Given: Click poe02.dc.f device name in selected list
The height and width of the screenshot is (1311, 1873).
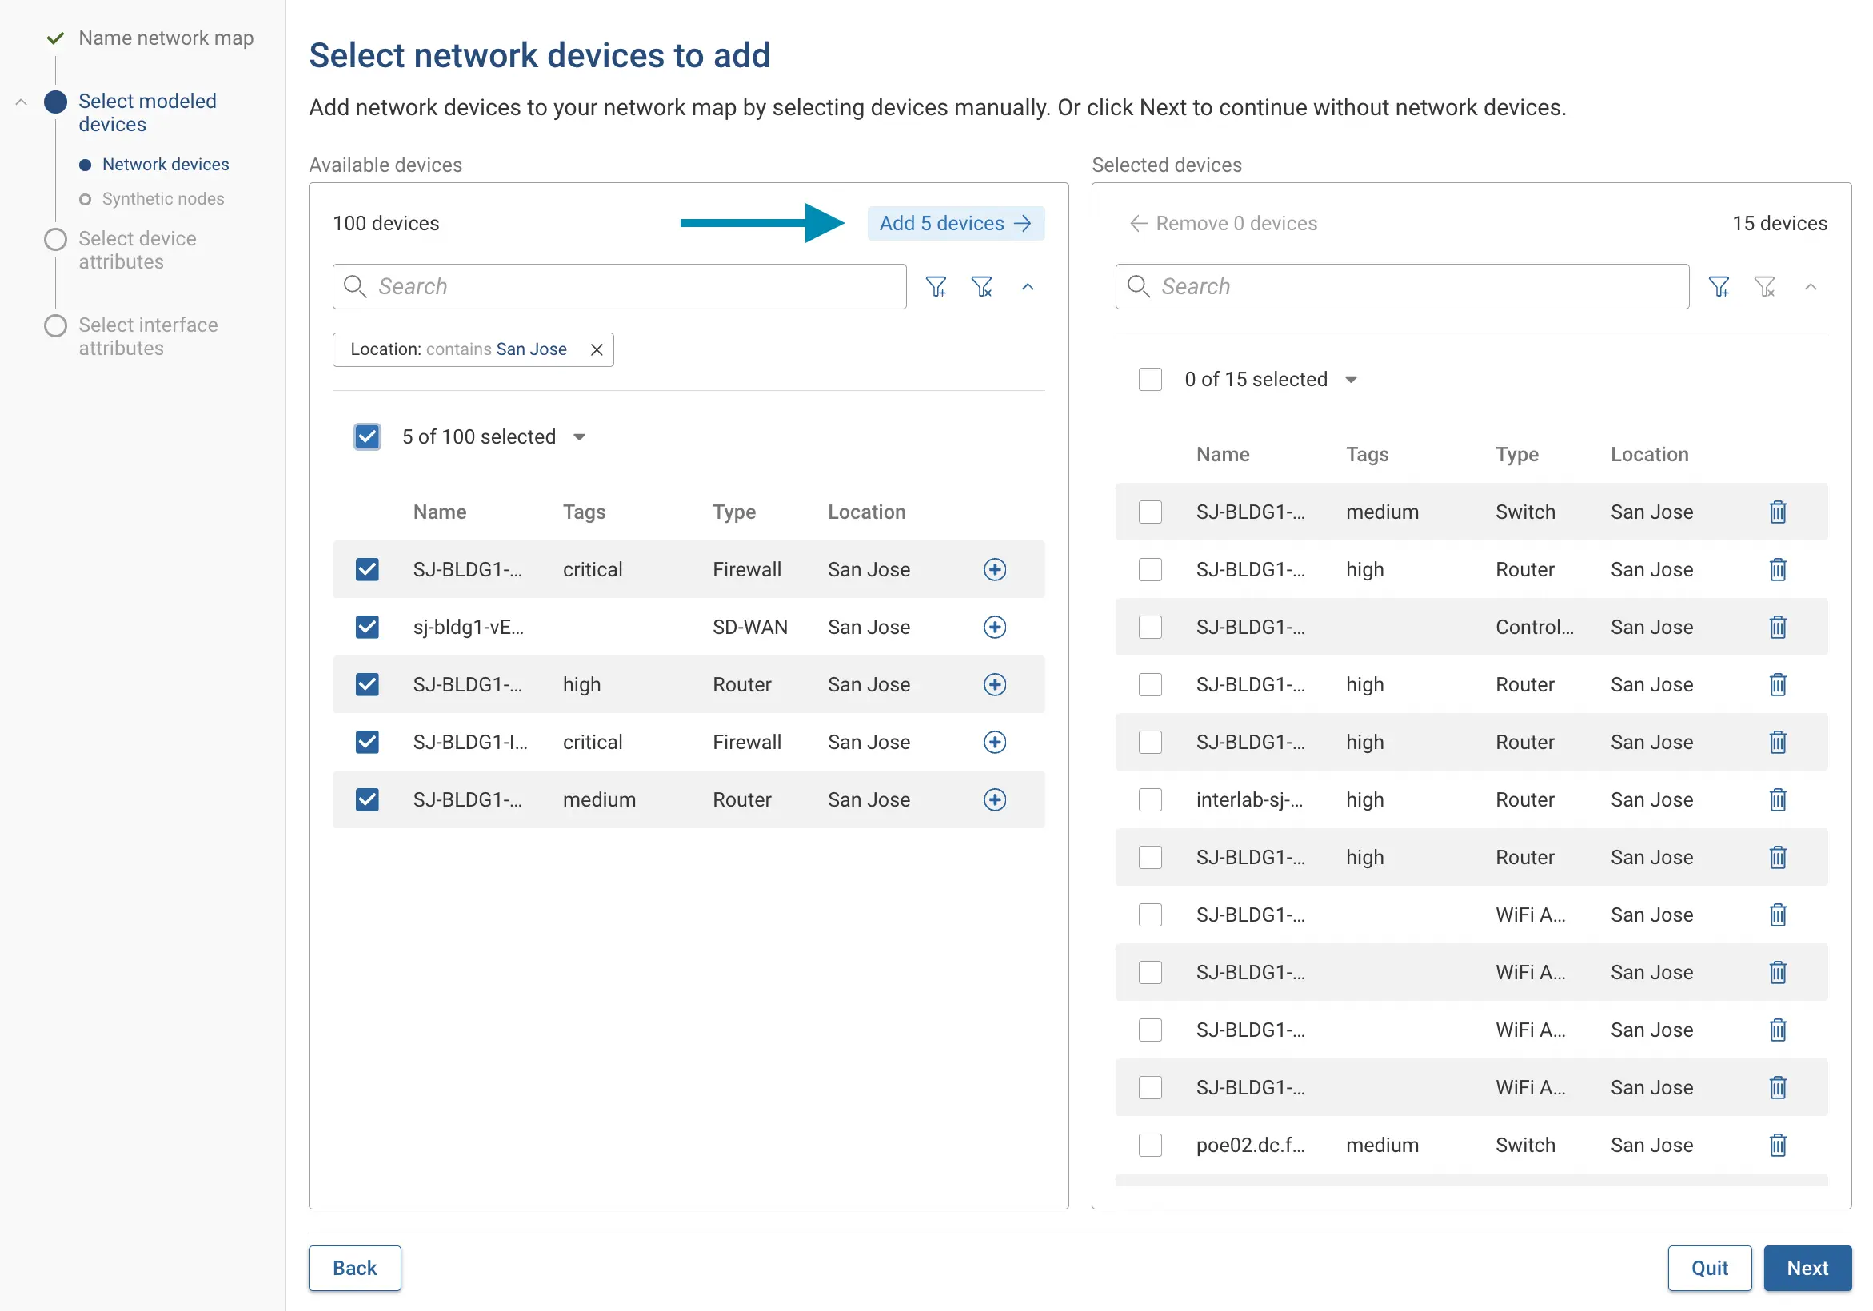Looking at the screenshot, I should click(x=1250, y=1145).
